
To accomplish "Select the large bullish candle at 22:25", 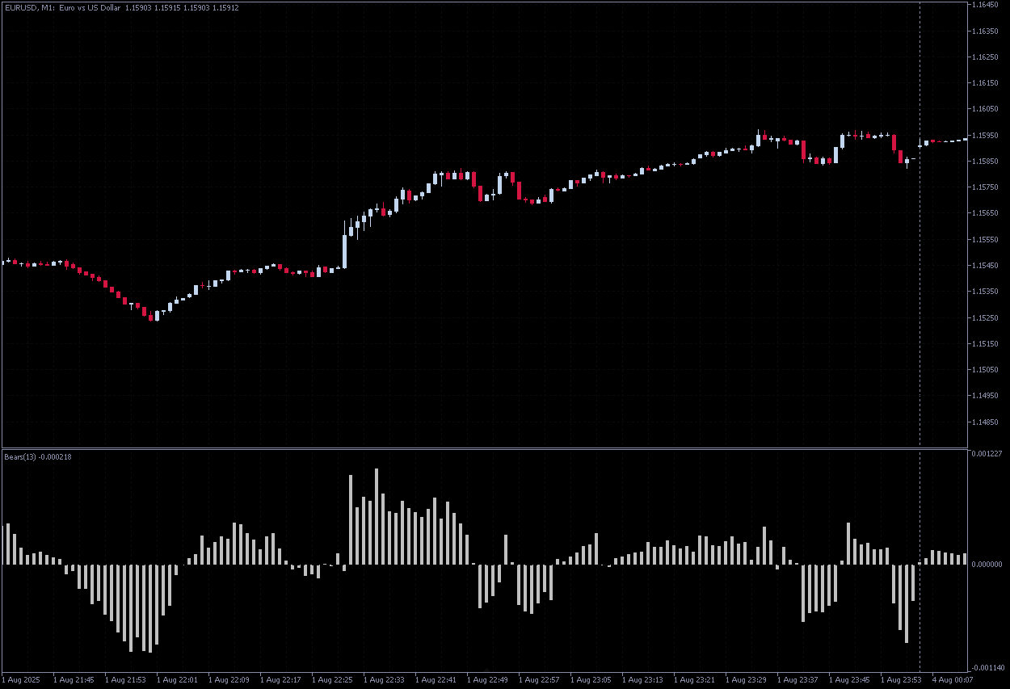I will click(x=344, y=250).
